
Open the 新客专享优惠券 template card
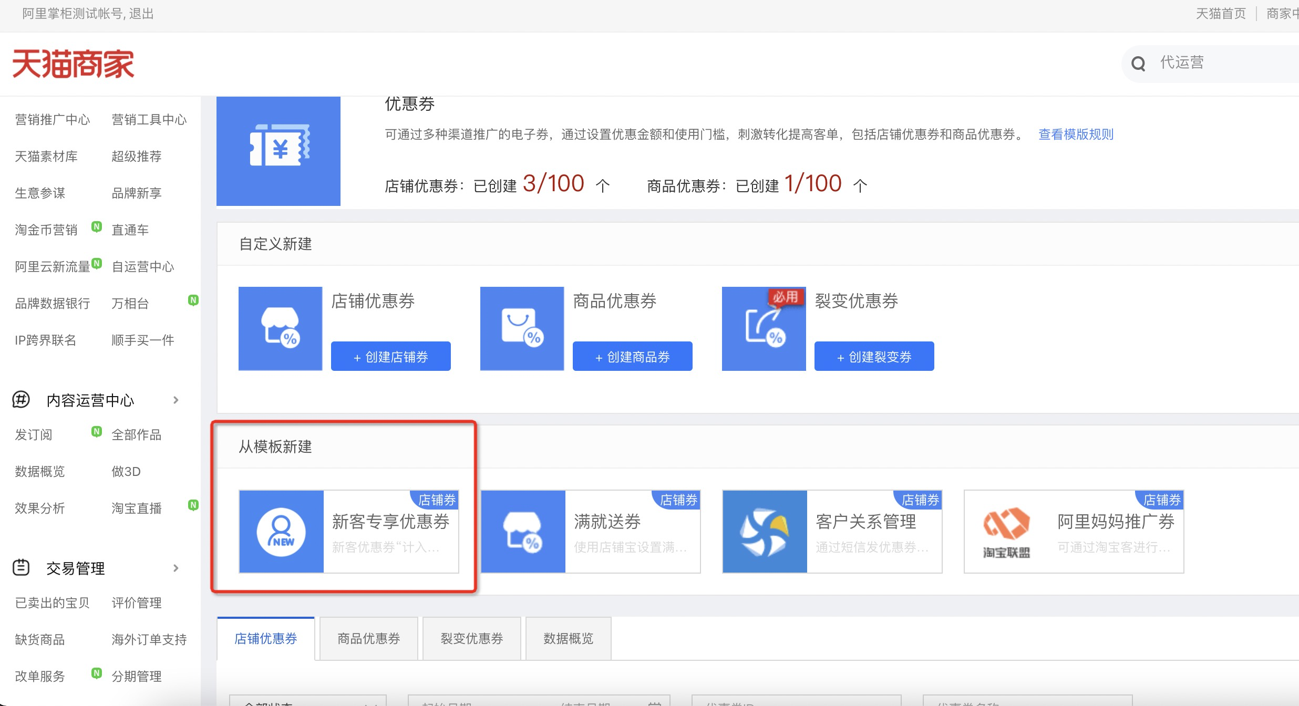tap(349, 532)
